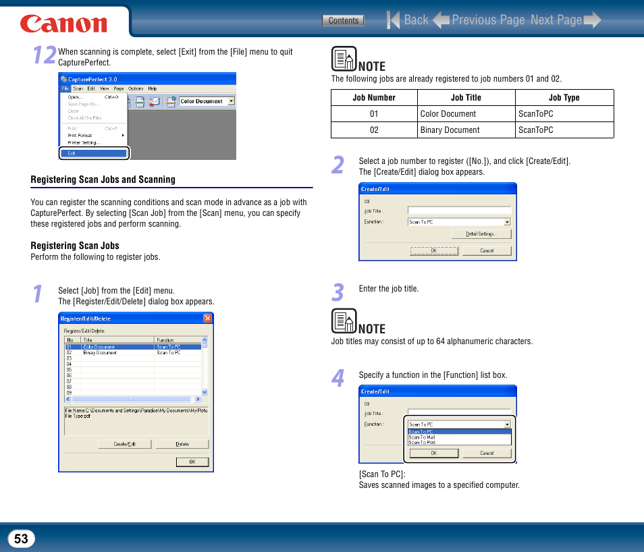Click the Job Title field in step 2 dialog

pyautogui.click(x=459, y=211)
